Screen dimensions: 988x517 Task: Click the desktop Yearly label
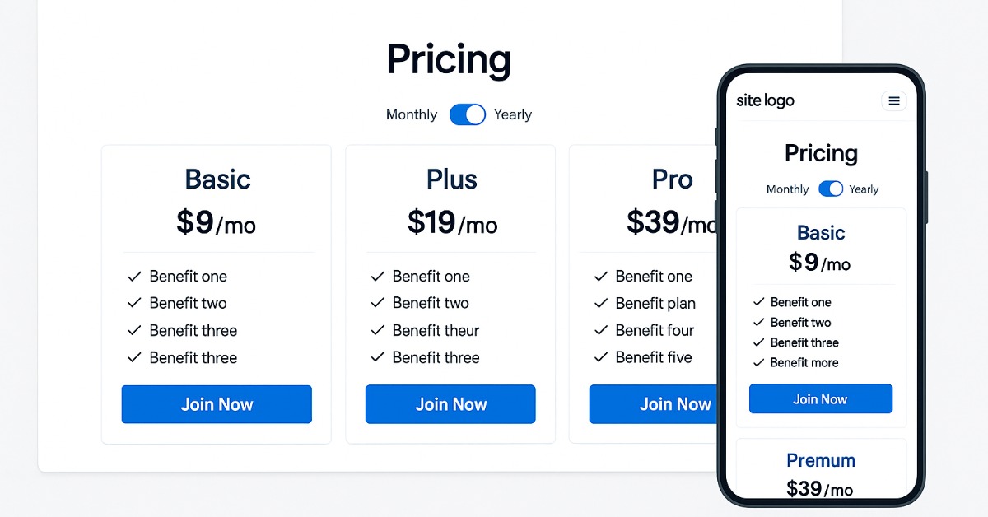[513, 114]
